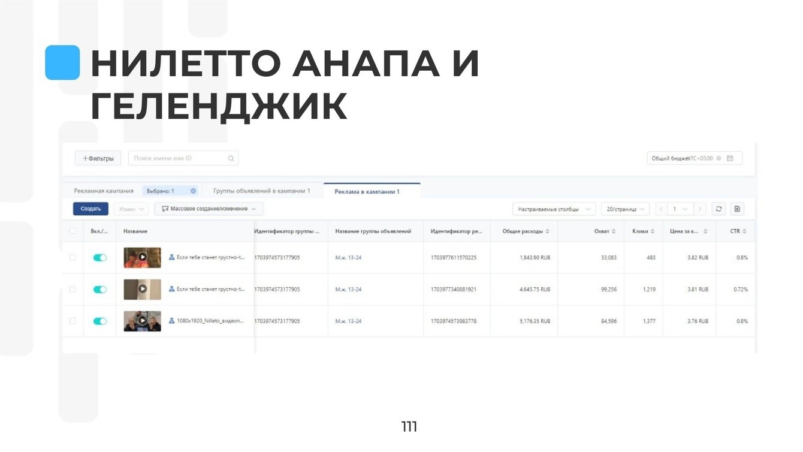The image size is (803, 452).
Task: Open the 1080x1920_Nilleto_видеоп... ad name
Action: [x=211, y=321]
